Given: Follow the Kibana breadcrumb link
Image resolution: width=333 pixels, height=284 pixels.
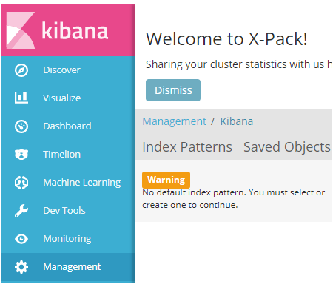Looking at the screenshot, I should (237, 121).
